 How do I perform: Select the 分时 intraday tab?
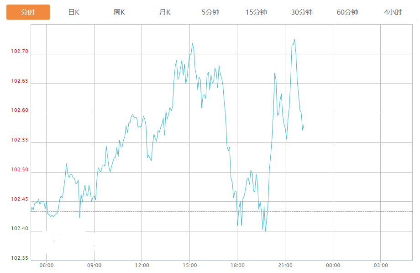[x=28, y=12]
